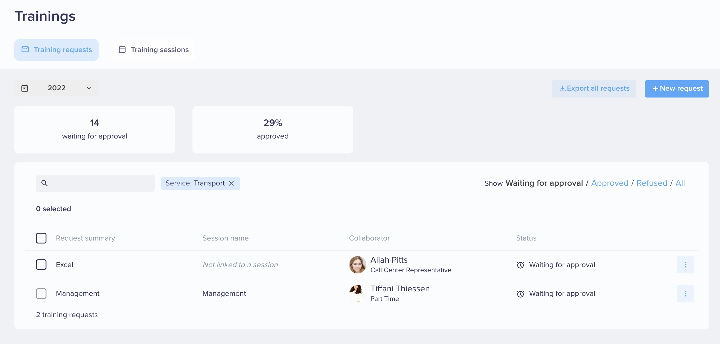Click the Collaborator column header

[x=369, y=238]
